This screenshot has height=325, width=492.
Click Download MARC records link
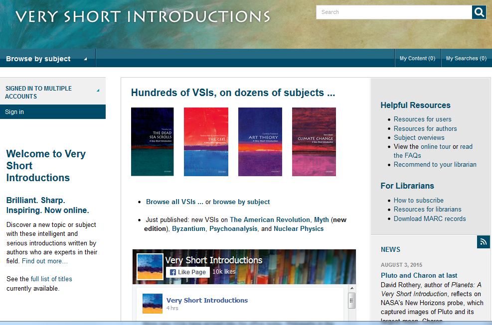click(430, 219)
